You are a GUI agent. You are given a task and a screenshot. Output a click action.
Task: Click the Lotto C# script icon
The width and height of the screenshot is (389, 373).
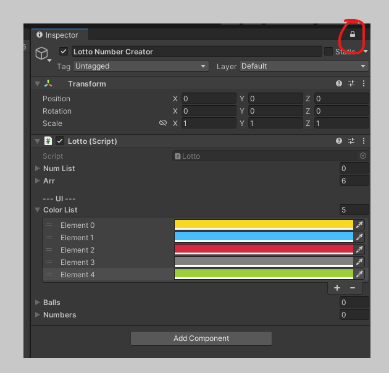pyautogui.click(x=48, y=141)
